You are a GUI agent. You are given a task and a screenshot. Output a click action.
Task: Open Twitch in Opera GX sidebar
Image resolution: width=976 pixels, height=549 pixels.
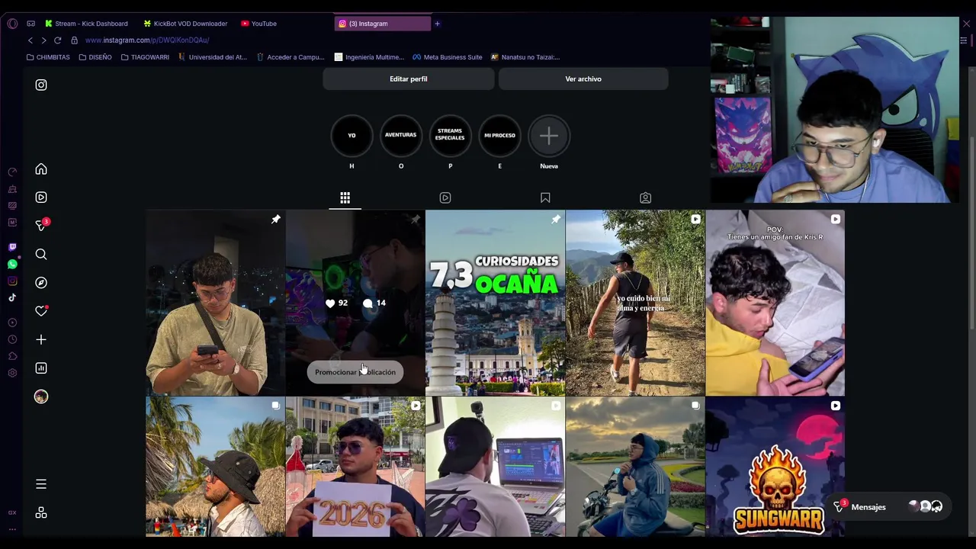pos(12,247)
